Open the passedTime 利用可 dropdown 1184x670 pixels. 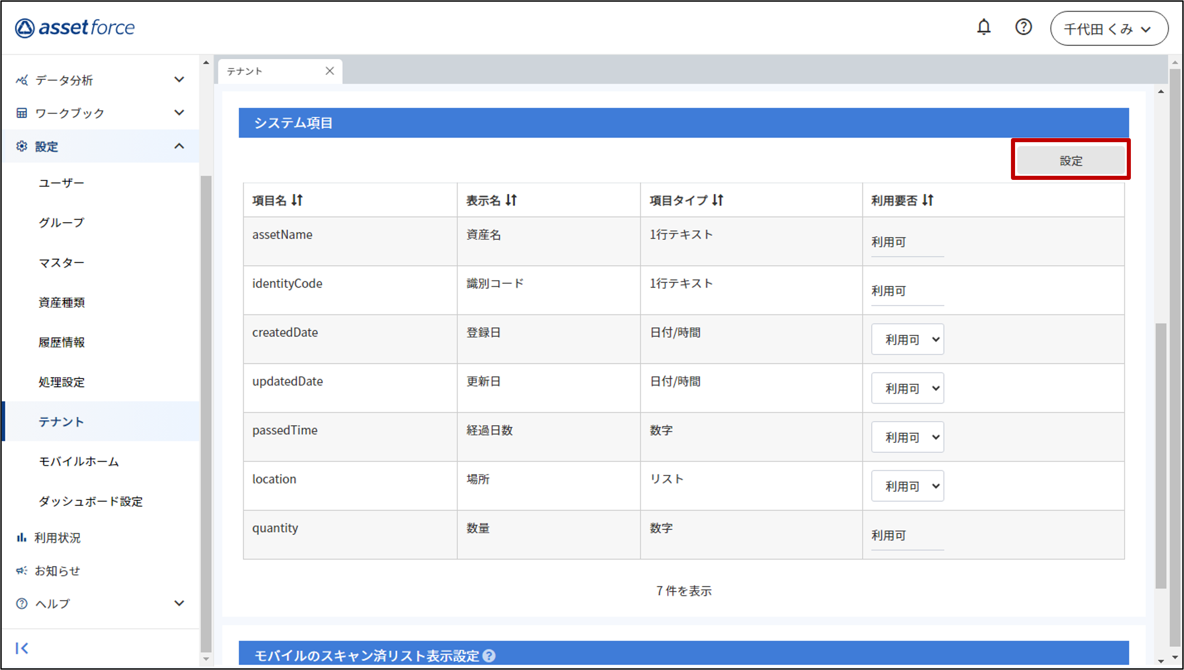click(907, 437)
